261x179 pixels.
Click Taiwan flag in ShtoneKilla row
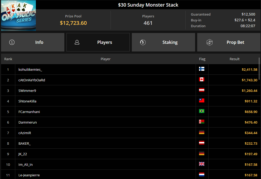point(202,101)
